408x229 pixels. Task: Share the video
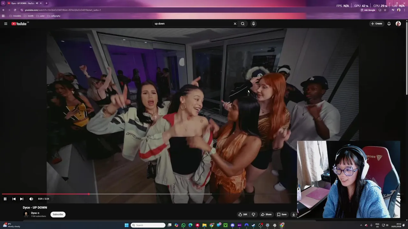[266, 214]
